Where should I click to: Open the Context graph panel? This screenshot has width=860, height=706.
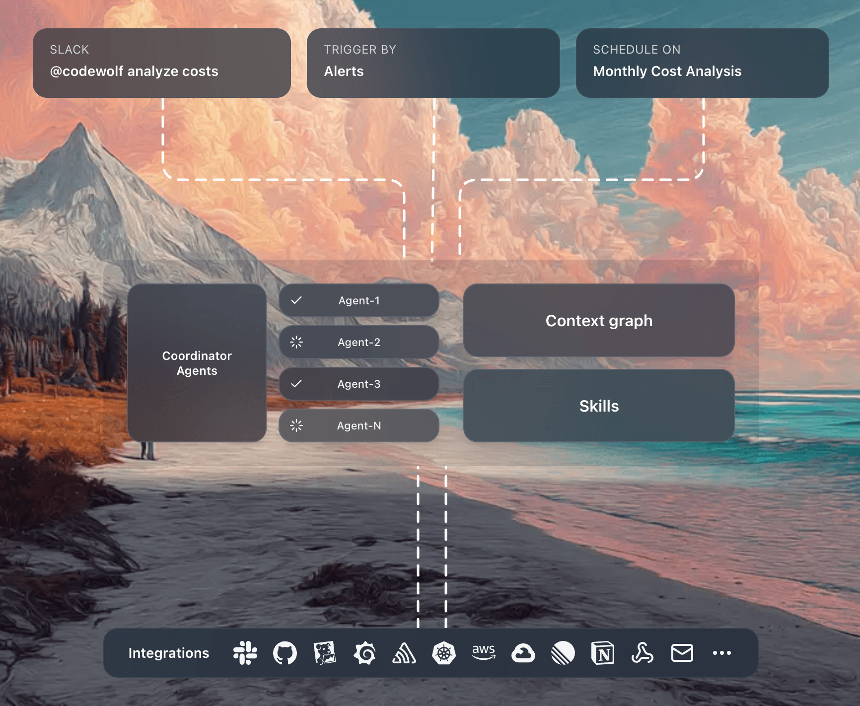pyautogui.click(x=598, y=321)
